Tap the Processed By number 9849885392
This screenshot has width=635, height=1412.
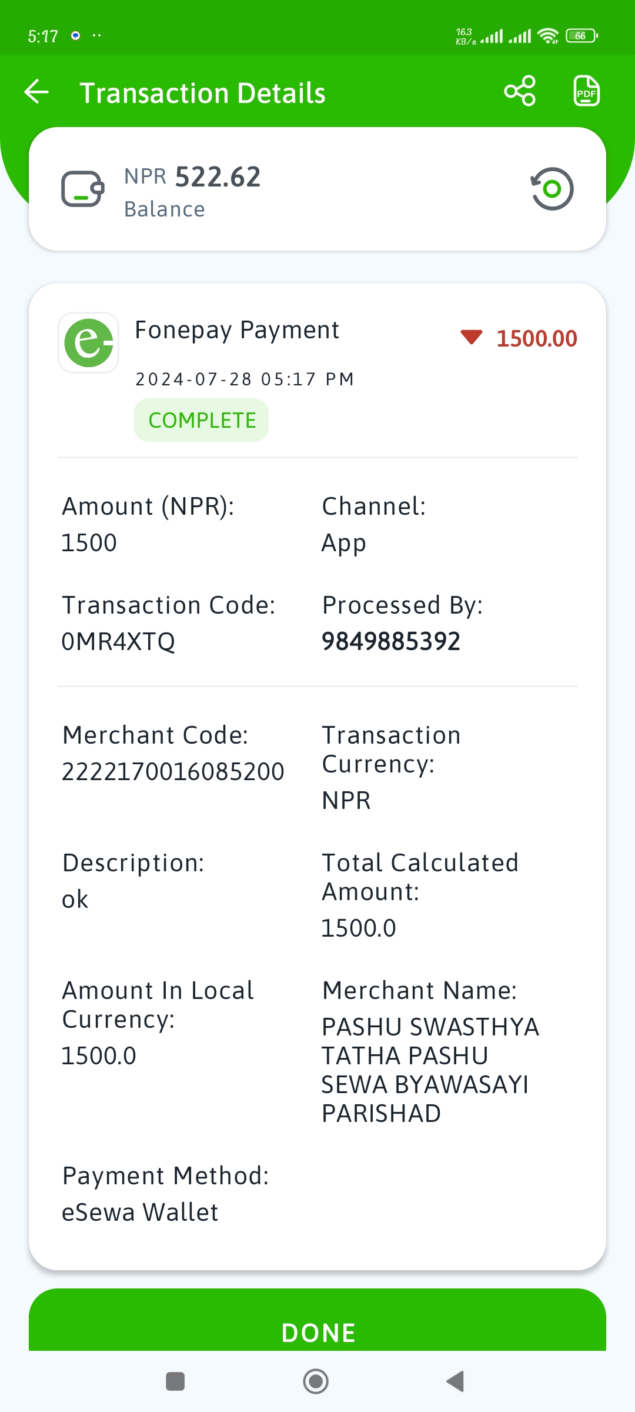[391, 641]
